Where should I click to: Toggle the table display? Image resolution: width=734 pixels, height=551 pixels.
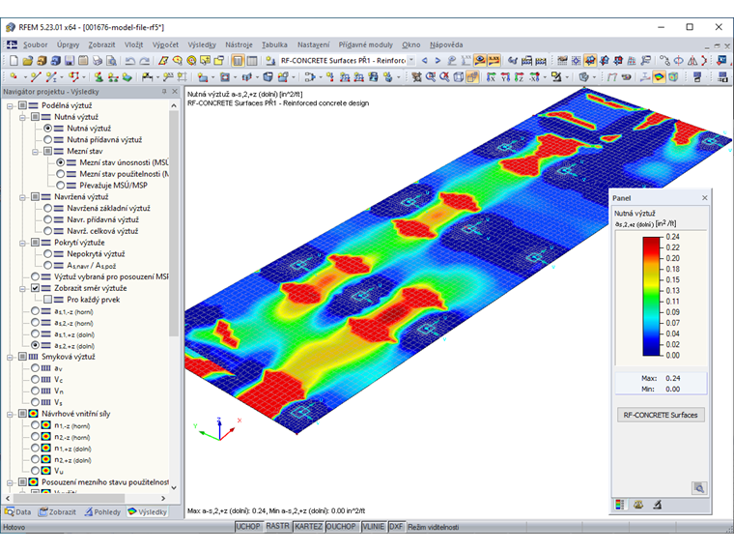click(x=252, y=61)
